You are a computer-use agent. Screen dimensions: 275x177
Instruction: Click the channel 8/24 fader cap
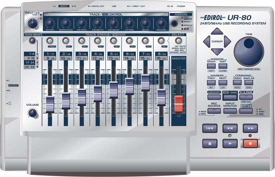pos(161,98)
